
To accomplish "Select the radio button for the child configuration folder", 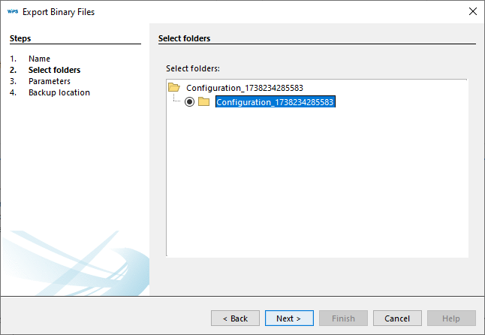I will click(x=189, y=102).
